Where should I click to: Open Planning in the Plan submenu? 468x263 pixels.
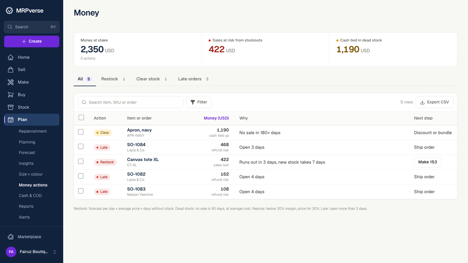click(x=27, y=142)
